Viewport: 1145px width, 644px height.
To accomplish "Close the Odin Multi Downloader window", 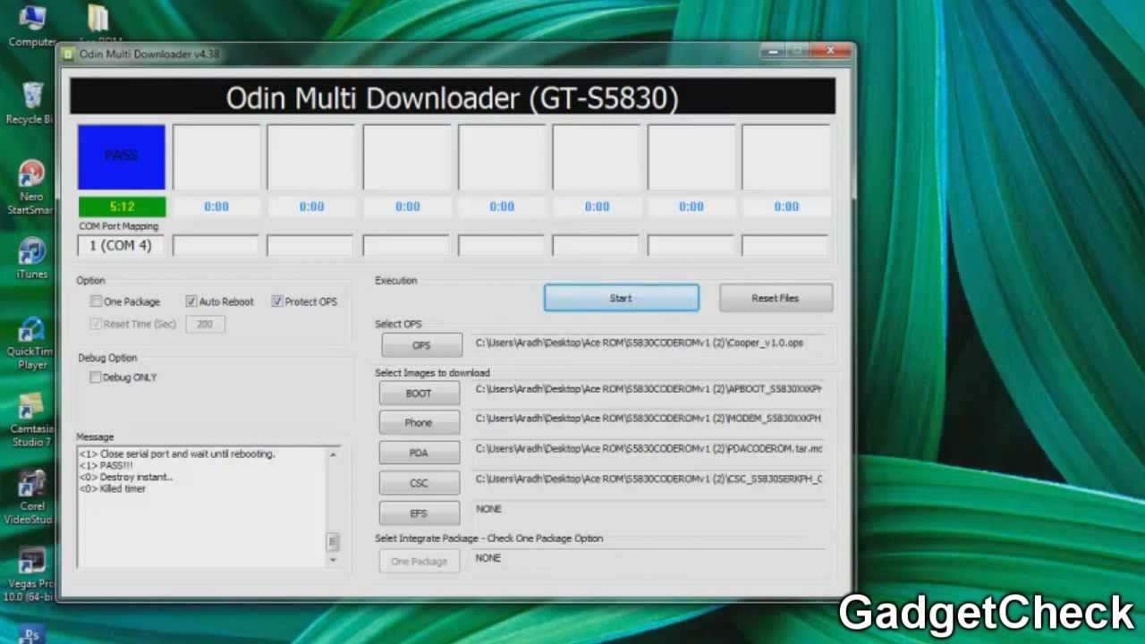I will pos(832,51).
